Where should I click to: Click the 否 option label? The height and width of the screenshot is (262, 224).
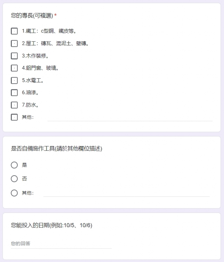[24, 178]
